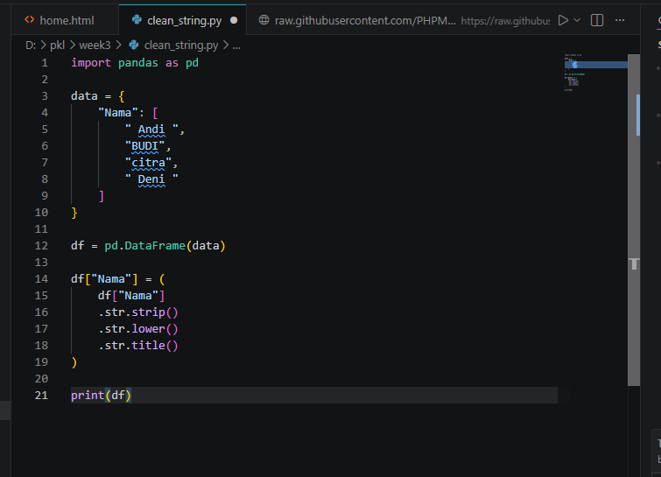
Task: Click the Python icon in breadcrumb
Action: pyautogui.click(x=134, y=46)
